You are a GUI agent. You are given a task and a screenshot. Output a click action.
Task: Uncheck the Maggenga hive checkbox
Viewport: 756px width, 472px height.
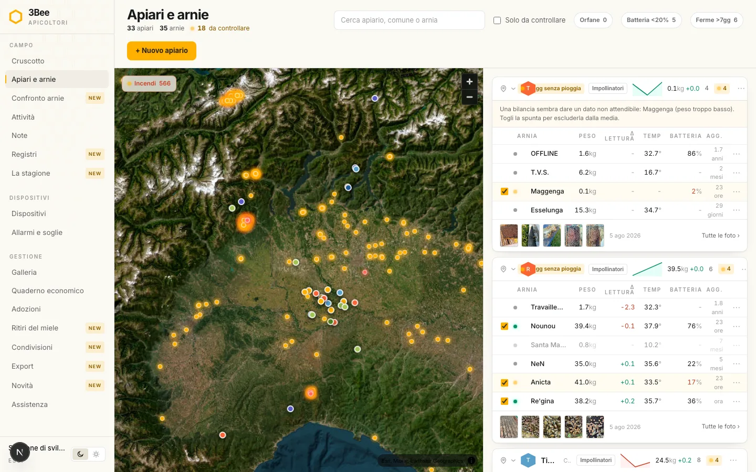[x=505, y=191]
